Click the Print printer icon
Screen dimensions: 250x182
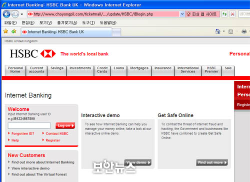(244, 31)
